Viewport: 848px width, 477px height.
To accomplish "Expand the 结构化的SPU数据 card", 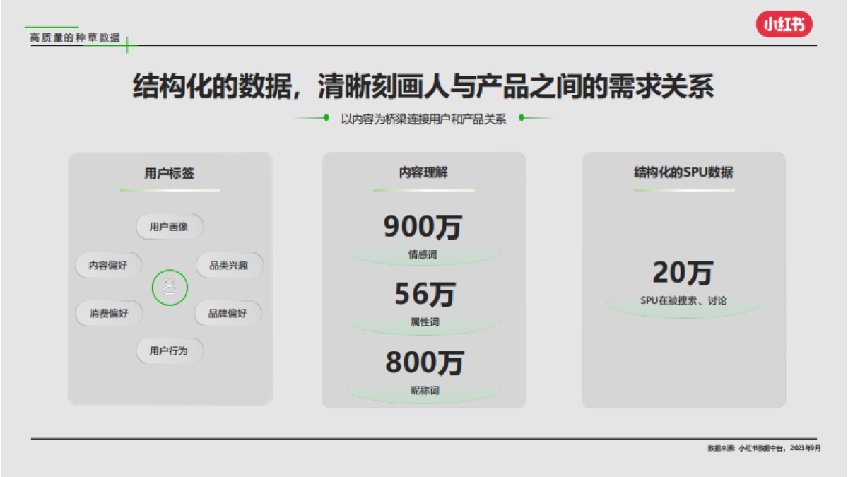I will tap(684, 279).
